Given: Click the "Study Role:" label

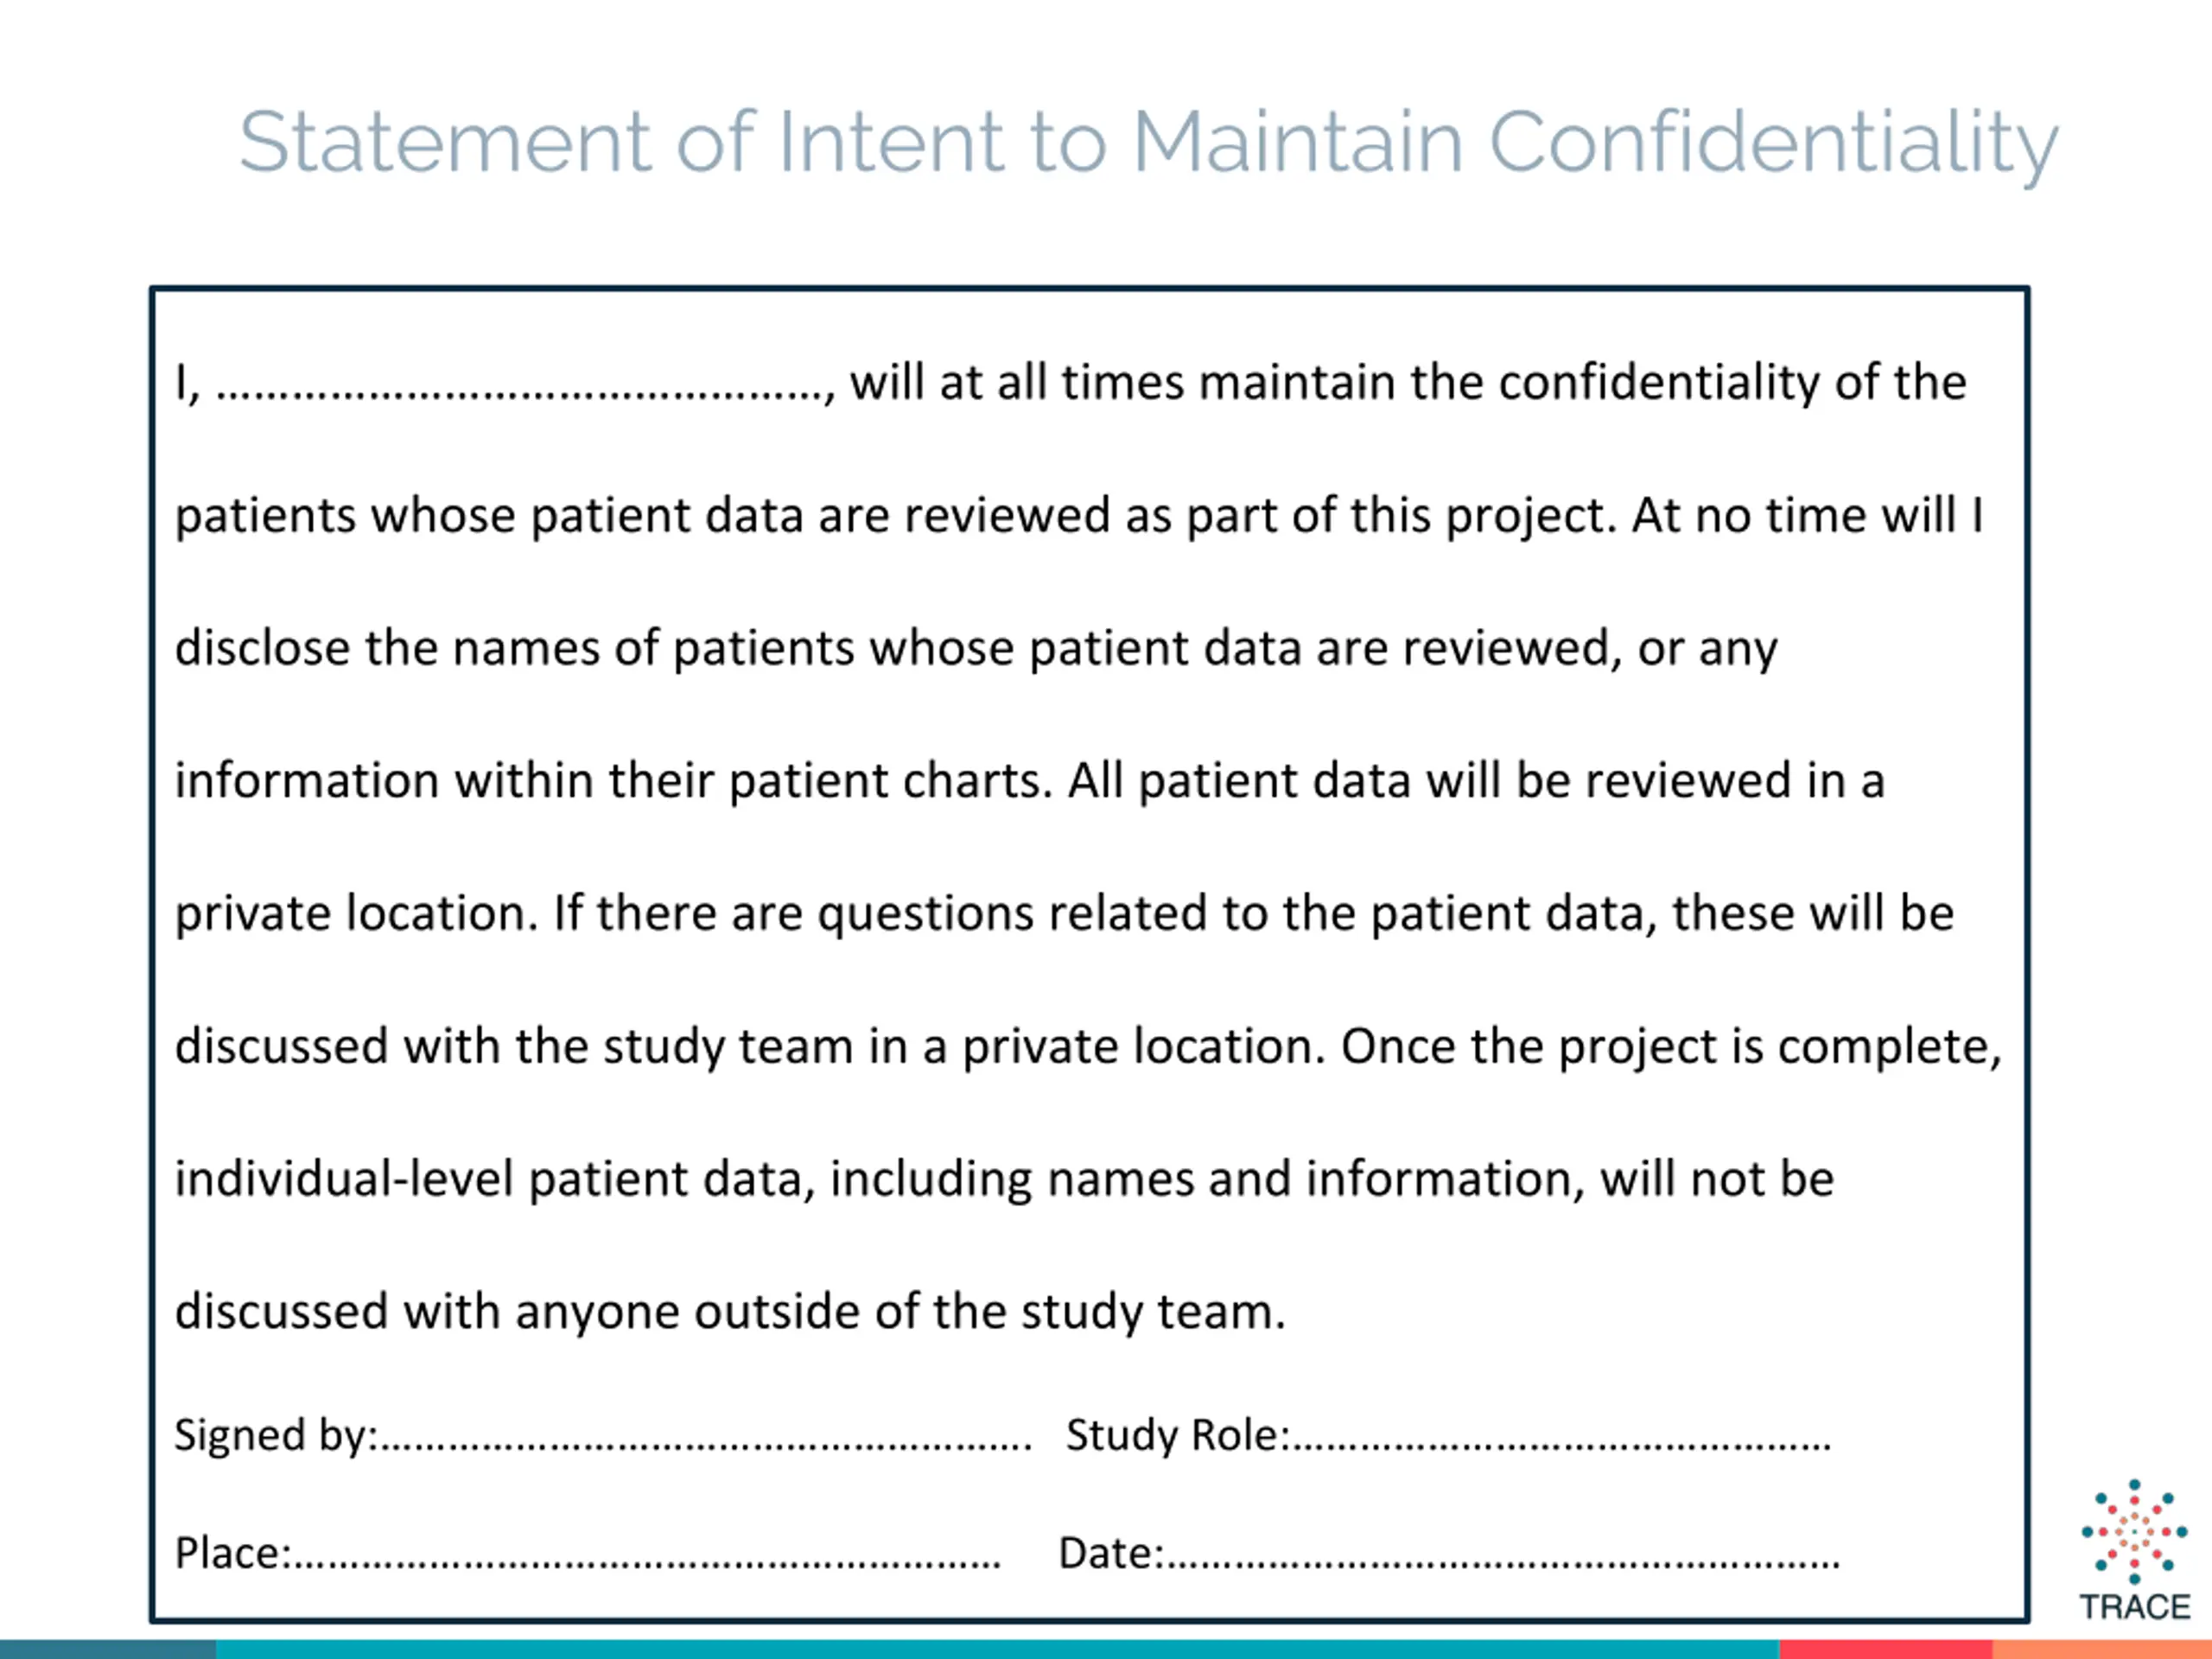Looking at the screenshot, I should click(1178, 1435).
